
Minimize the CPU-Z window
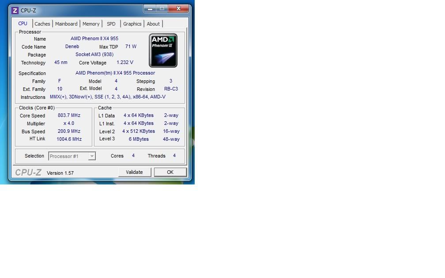coord(150,9)
